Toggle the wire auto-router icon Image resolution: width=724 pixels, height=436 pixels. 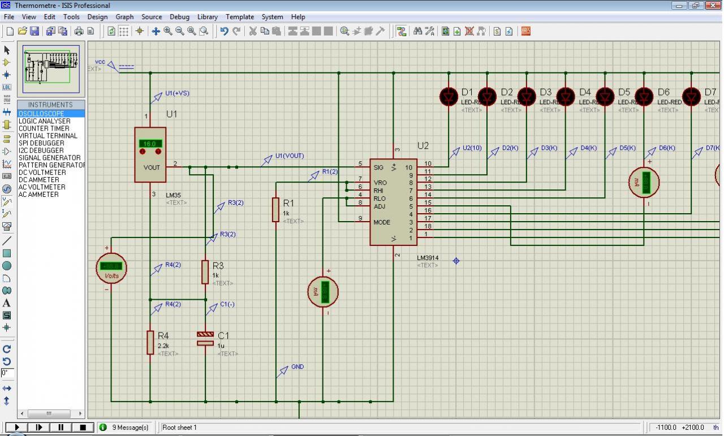coord(402,31)
